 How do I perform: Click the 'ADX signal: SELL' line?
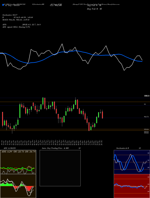16,27
